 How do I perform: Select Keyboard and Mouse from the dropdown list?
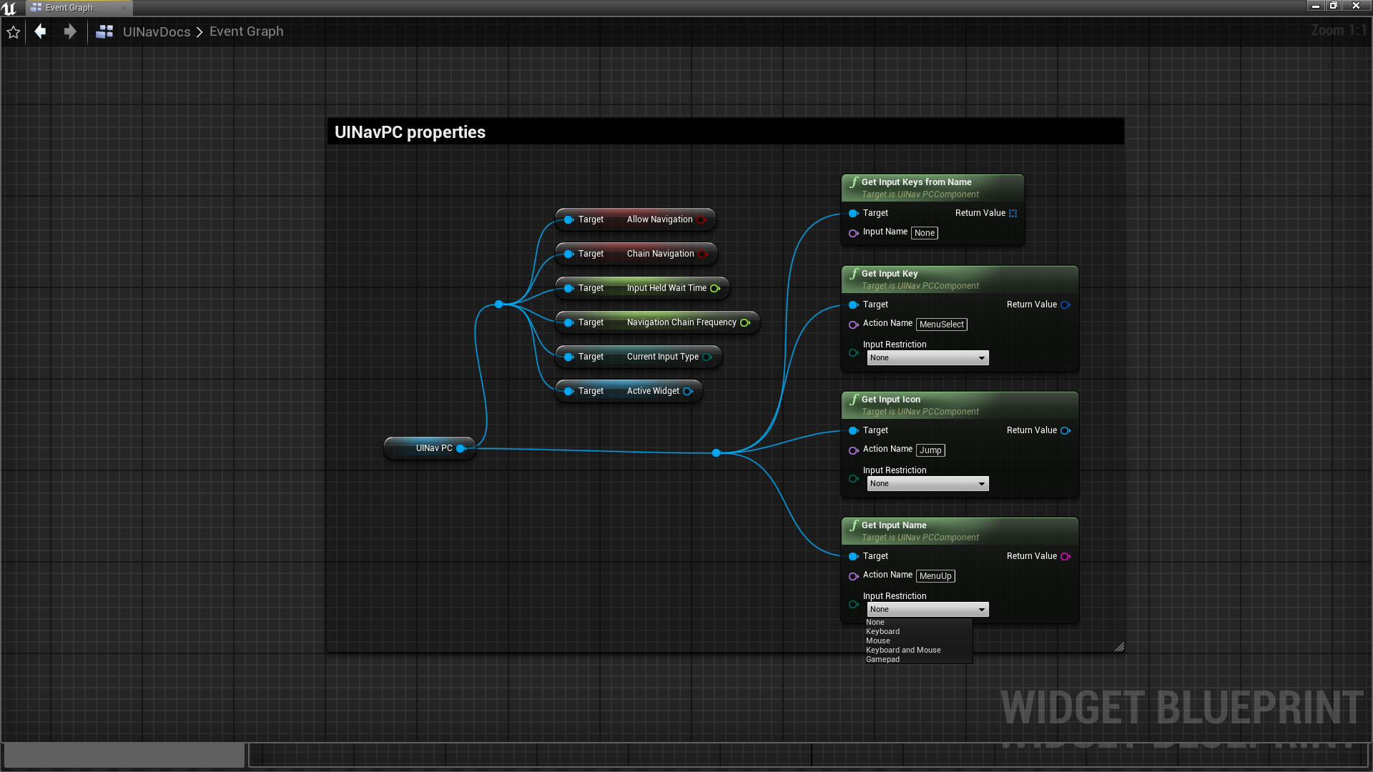(903, 650)
